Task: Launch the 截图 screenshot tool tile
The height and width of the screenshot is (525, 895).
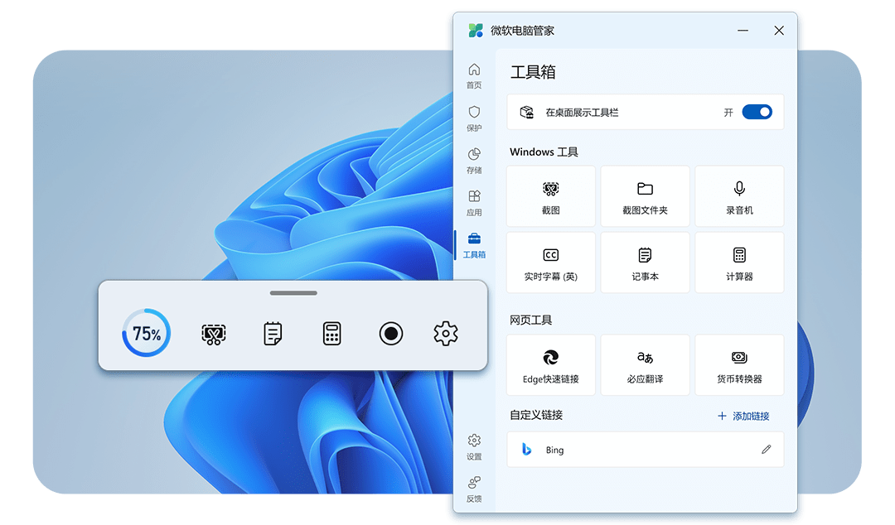Action: tap(551, 196)
